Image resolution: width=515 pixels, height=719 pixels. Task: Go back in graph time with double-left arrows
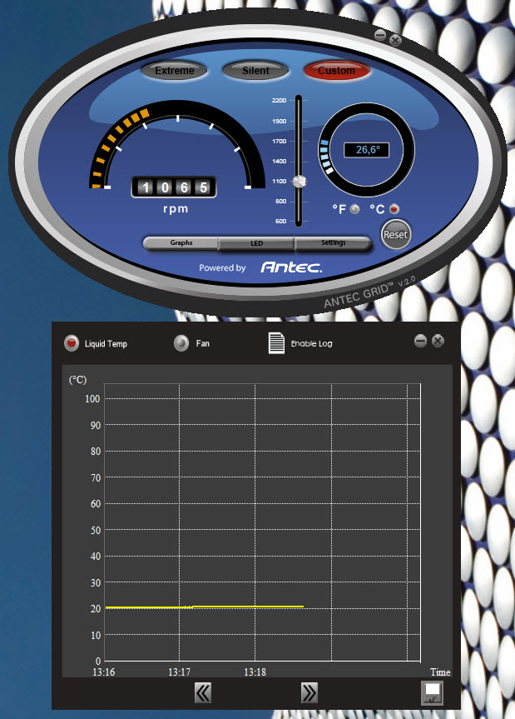[203, 693]
